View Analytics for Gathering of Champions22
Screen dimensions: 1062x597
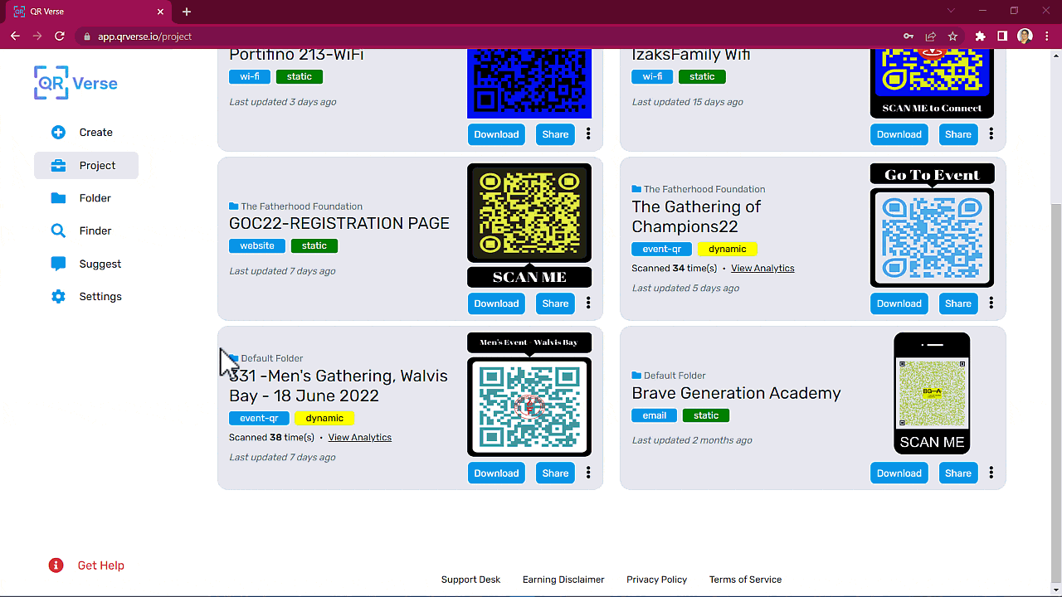(x=762, y=269)
